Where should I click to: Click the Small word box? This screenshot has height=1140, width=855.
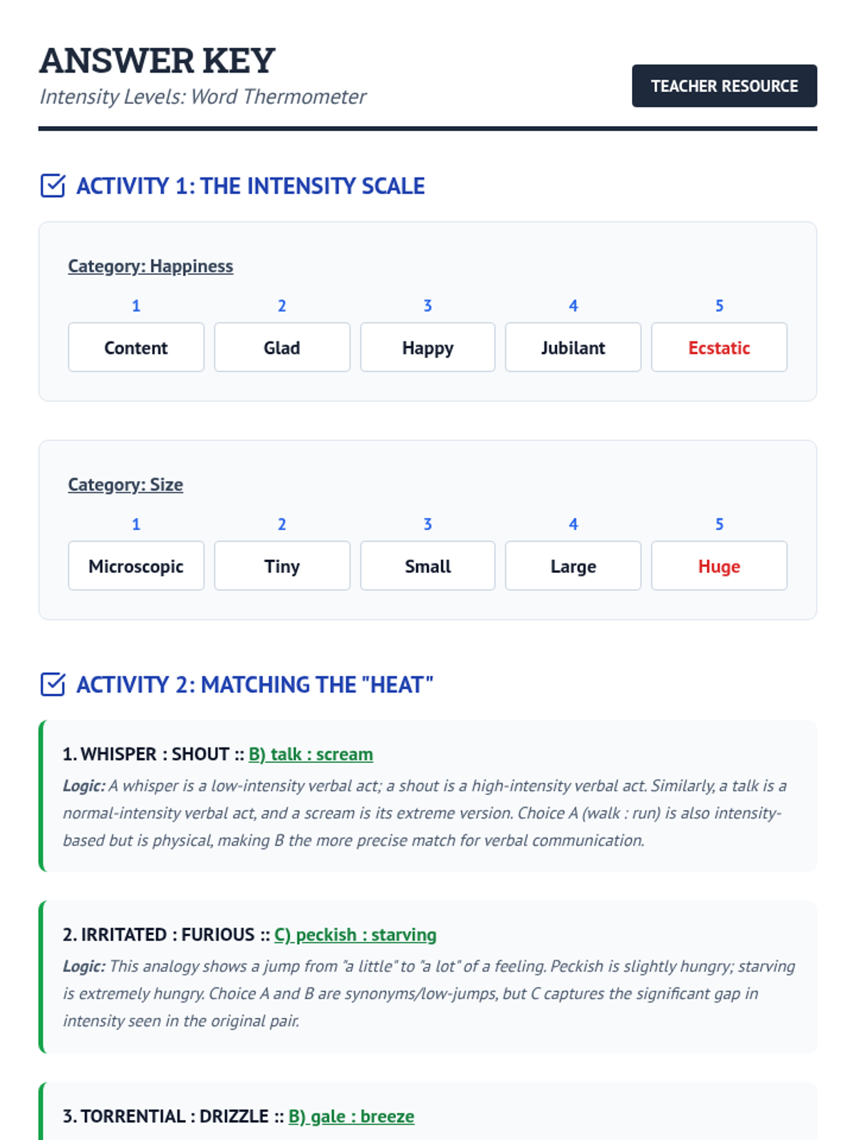tap(427, 566)
